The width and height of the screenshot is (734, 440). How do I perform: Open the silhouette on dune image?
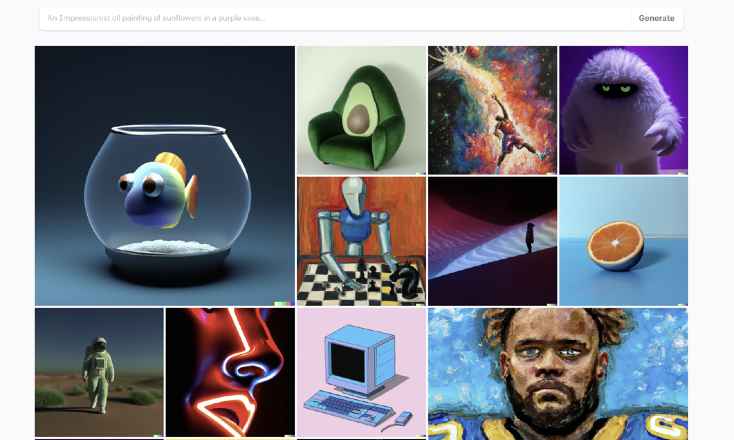493,241
